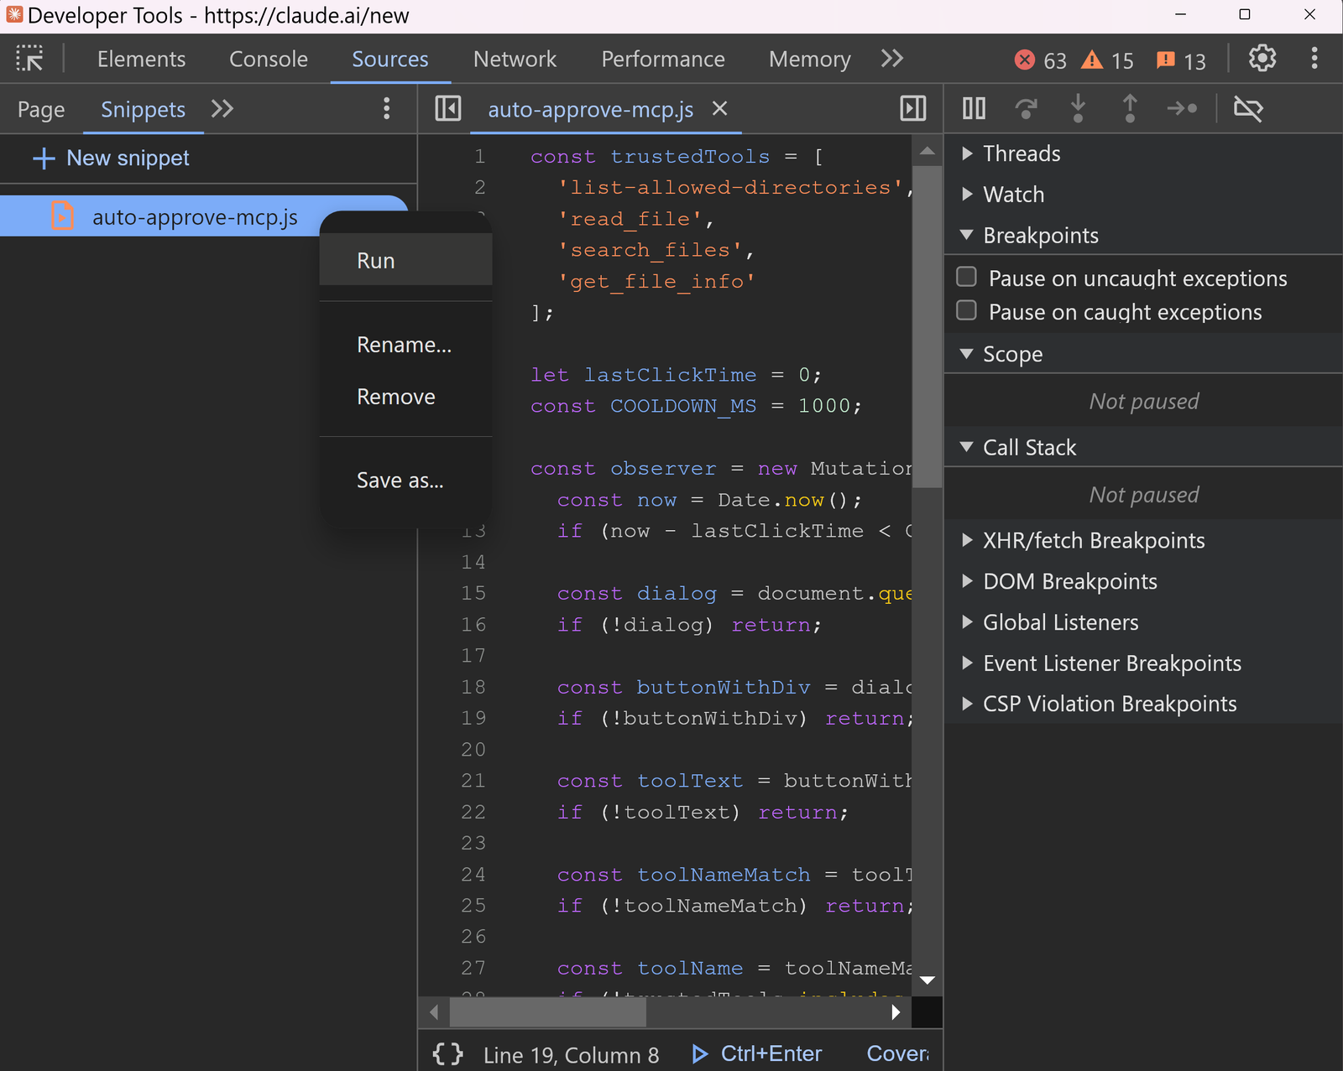Choose Run from the context menu
Image resolution: width=1343 pixels, height=1071 pixels.
(405, 260)
